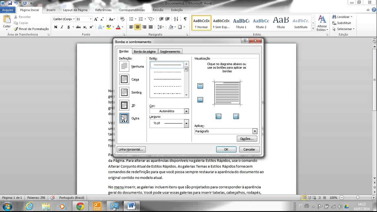Click the subscript x₂ icon
377x212 pixels.
85,27
